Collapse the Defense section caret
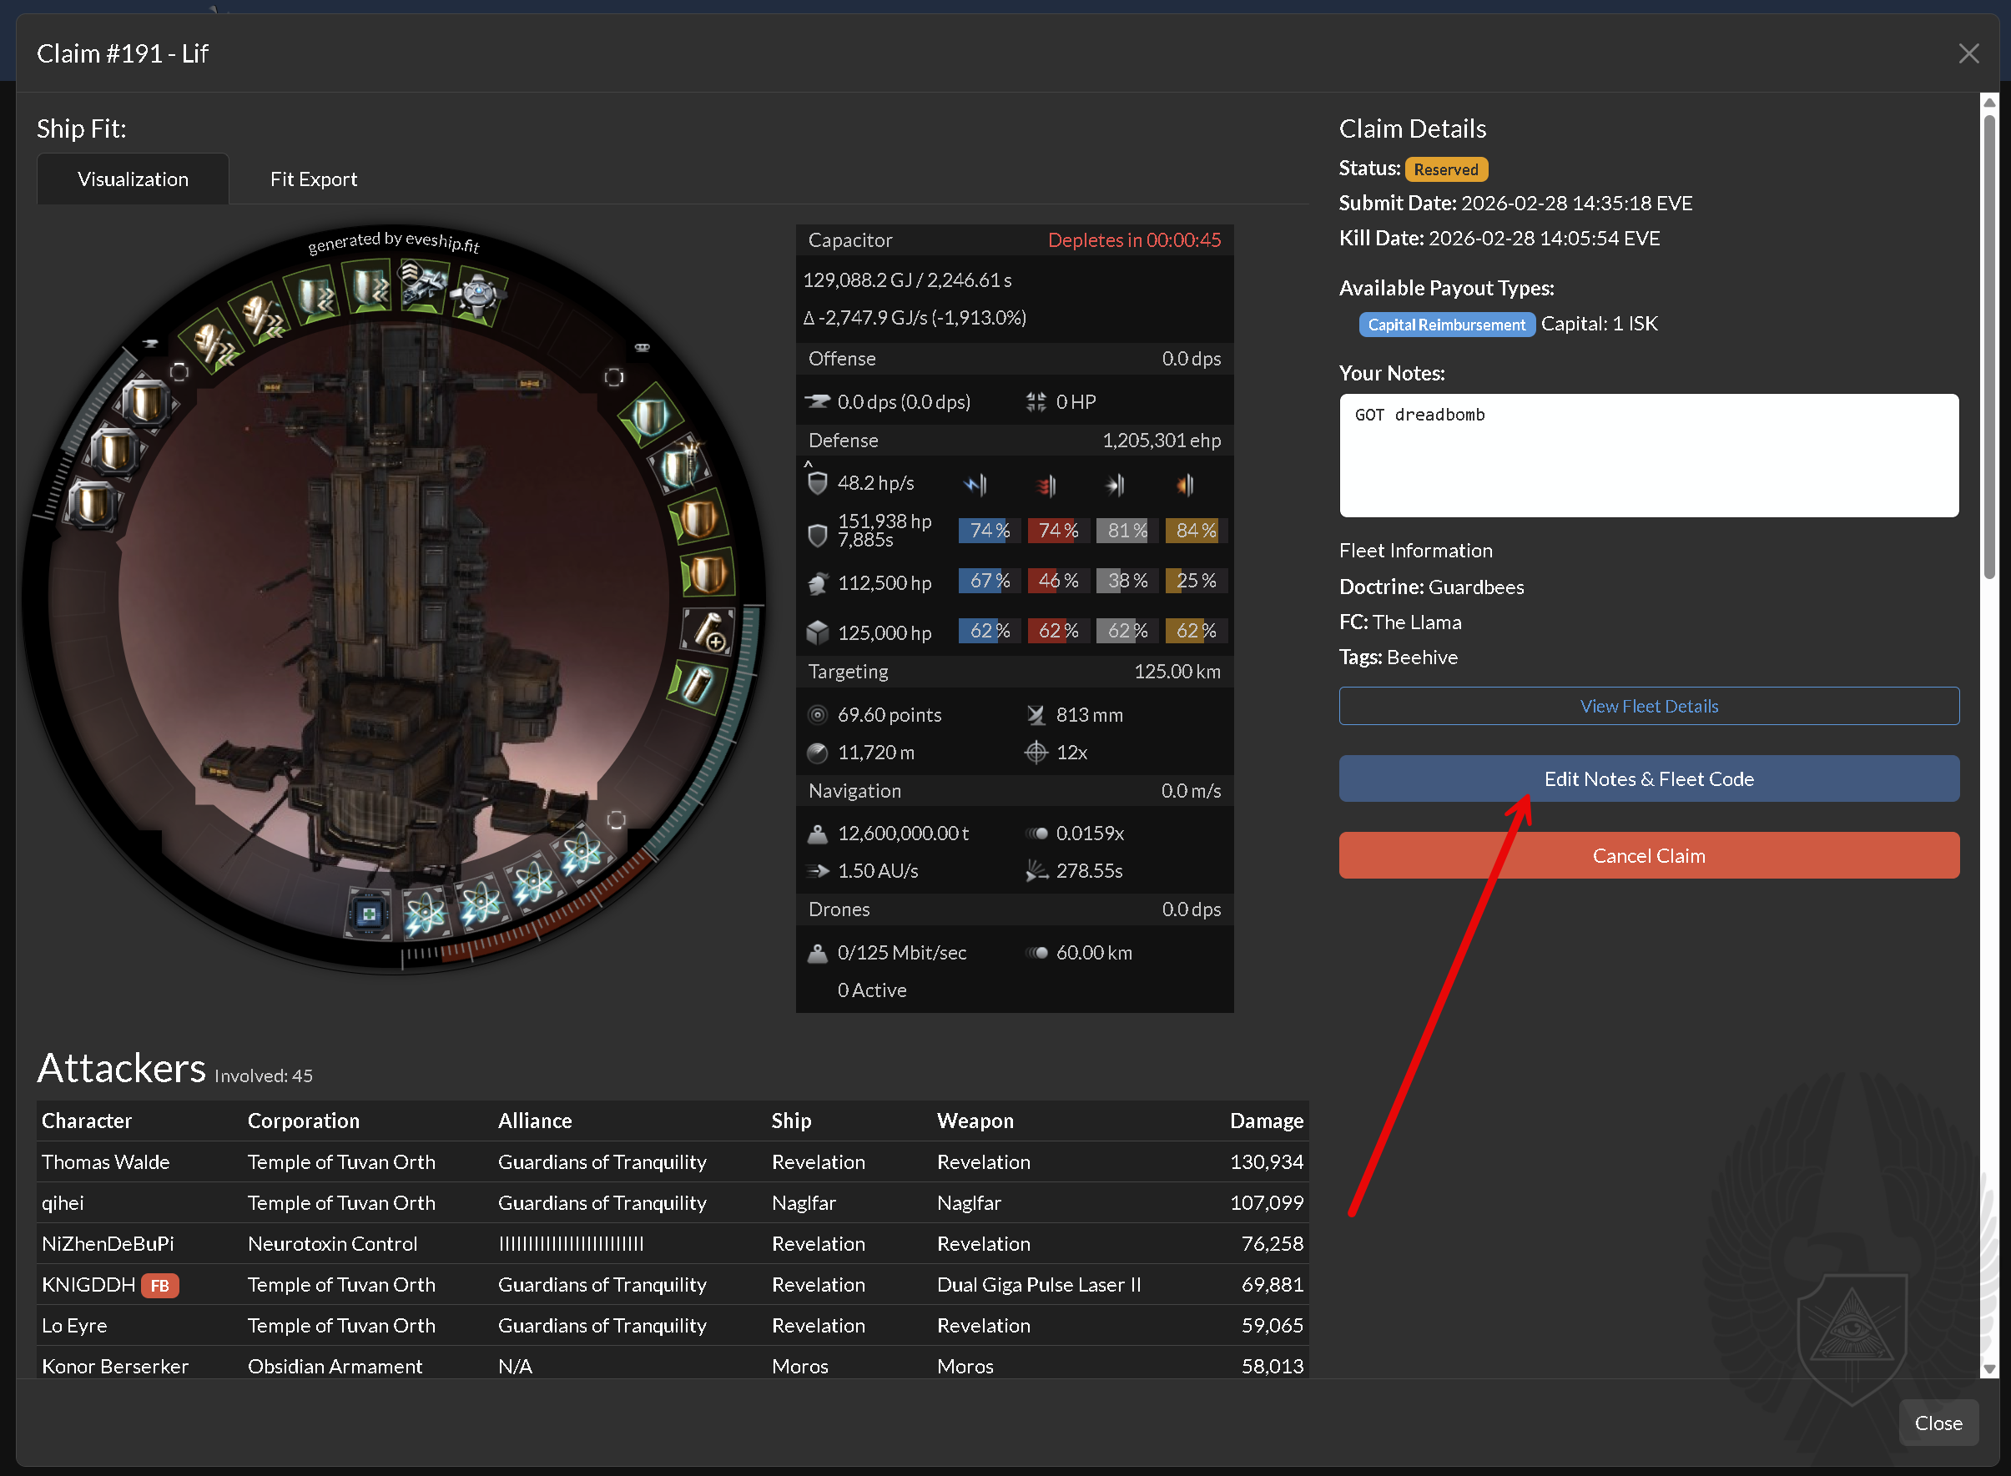Image resolution: width=2011 pixels, height=1476 pixels. click(808, 464)
